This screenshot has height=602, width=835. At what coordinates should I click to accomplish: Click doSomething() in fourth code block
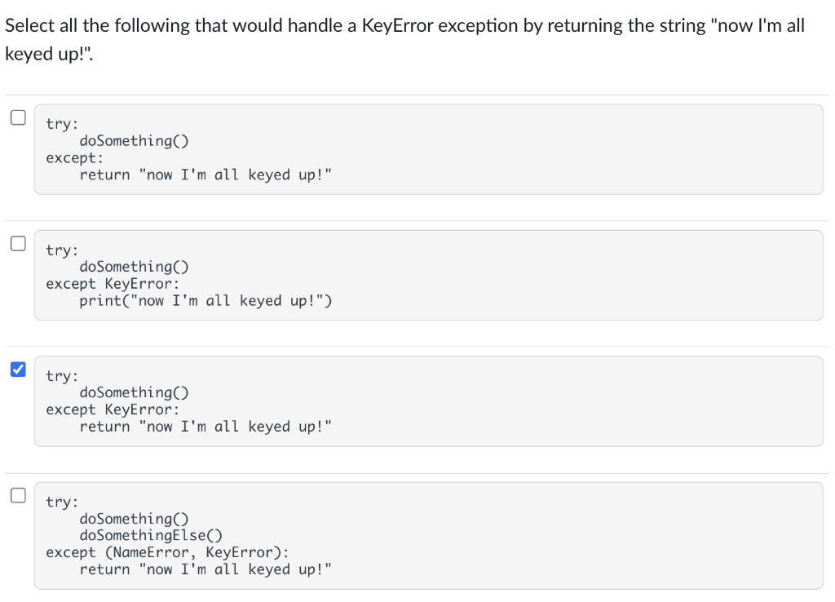point(135,519)
